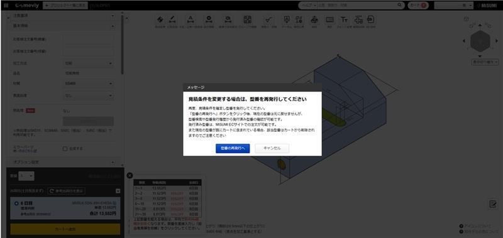This screenshot has width=503, height=238.
Task: Click the 3D rotate view icon
Action: tap(314, 20)
